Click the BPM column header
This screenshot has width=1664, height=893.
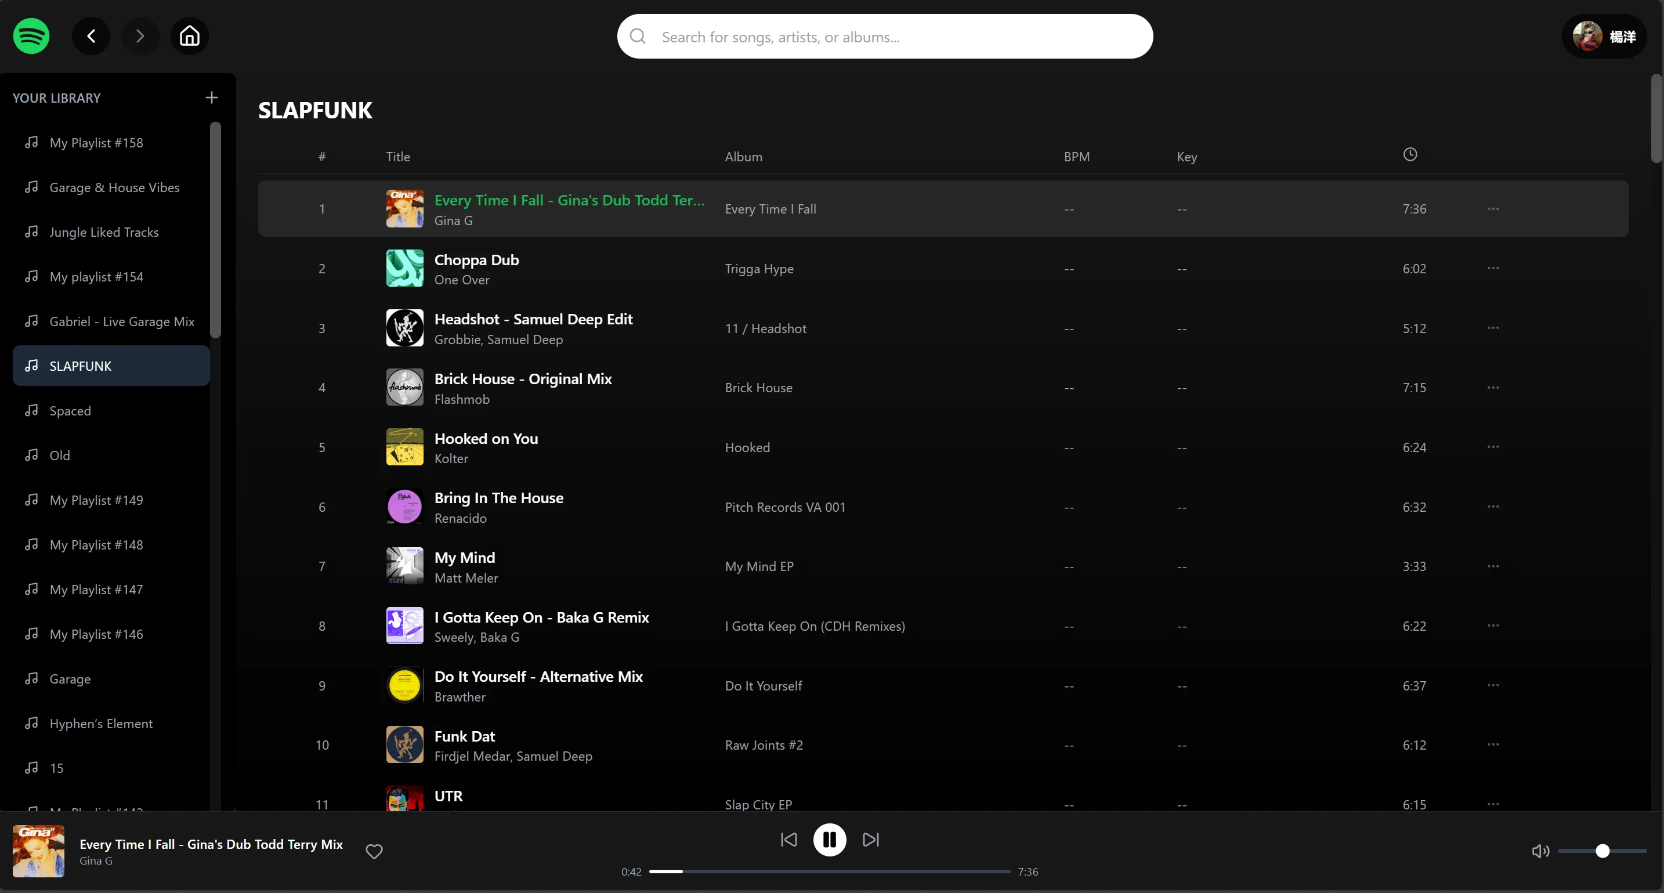(x=1076, y=156)
